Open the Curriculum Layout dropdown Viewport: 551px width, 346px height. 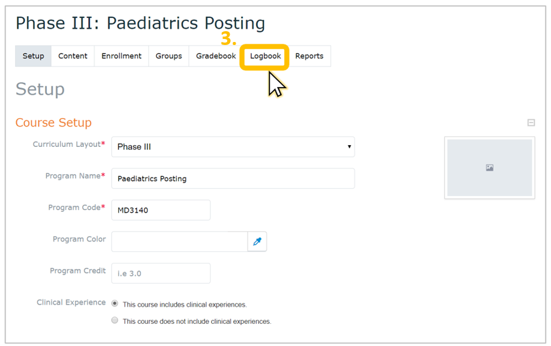233,147
